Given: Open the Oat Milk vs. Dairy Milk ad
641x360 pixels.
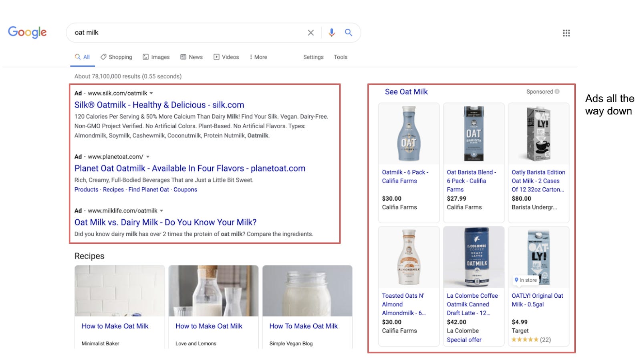Looking at the screenshot, I should point(165,223).
